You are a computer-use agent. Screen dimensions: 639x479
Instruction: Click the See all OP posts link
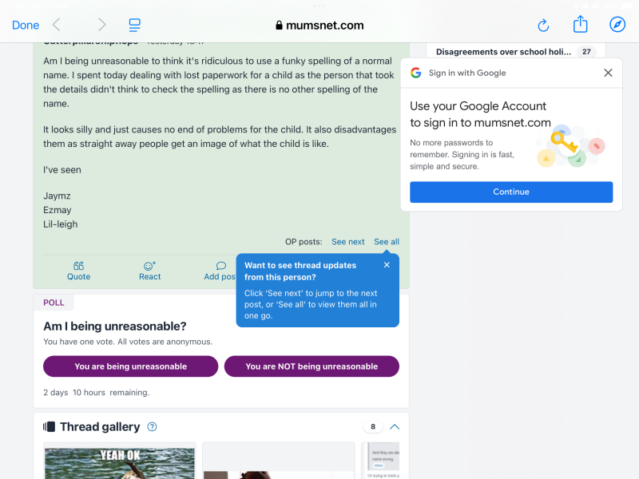(x=387, y=242)
